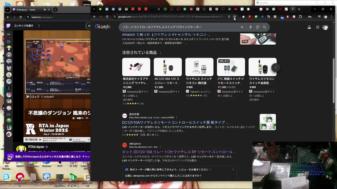The width and height of the screenshot is (337, 189).
Task: Mute the RTAinJapan Twitch tab audio
Action: click(44, 10)
